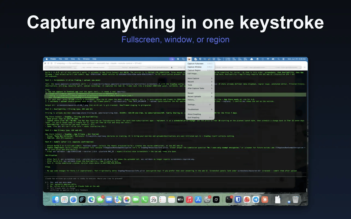Open the Finder menu in menu bar
This screenshot has width=351, height=219.
[x=53, y=59]
